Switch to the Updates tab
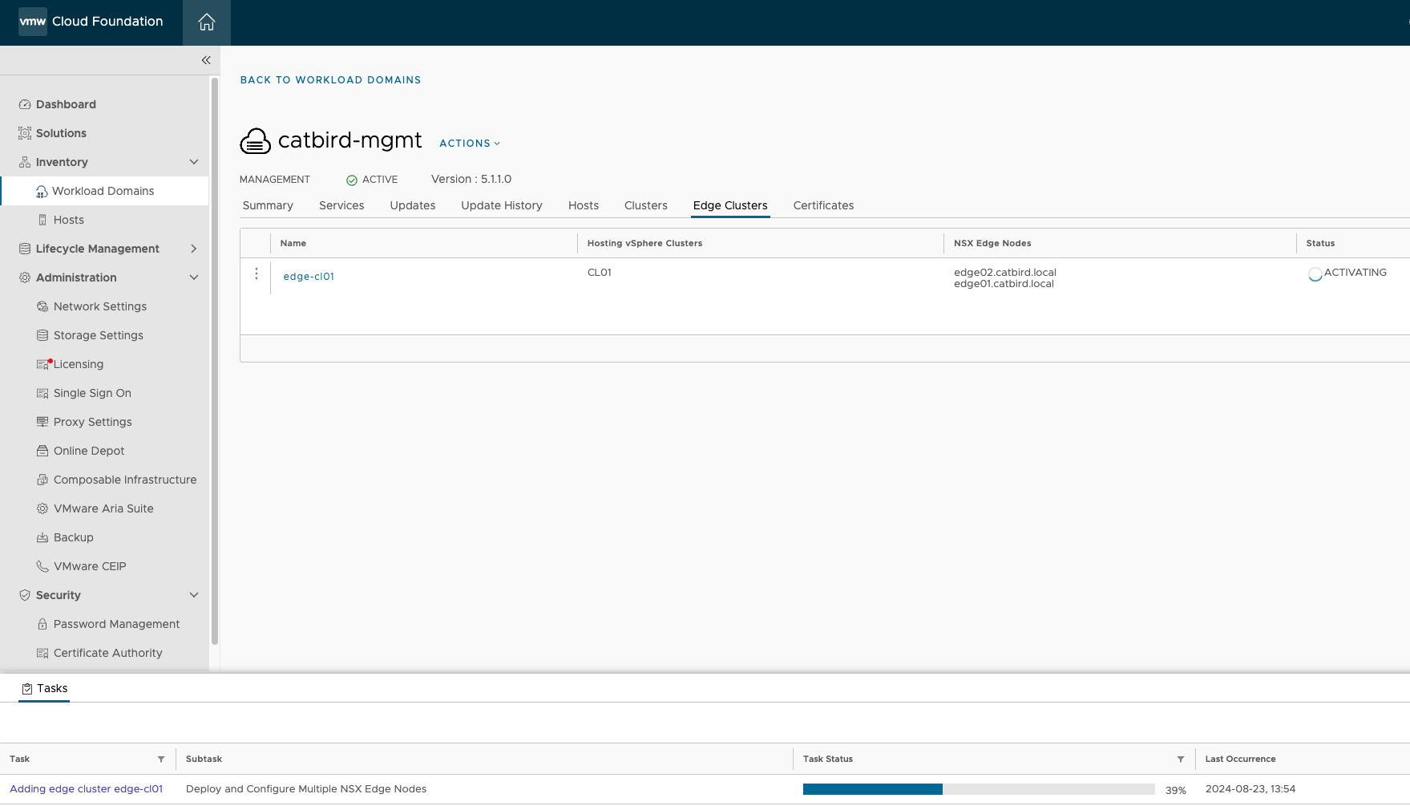Screen dimensions: 1410x806 click(x=413, y=205)
